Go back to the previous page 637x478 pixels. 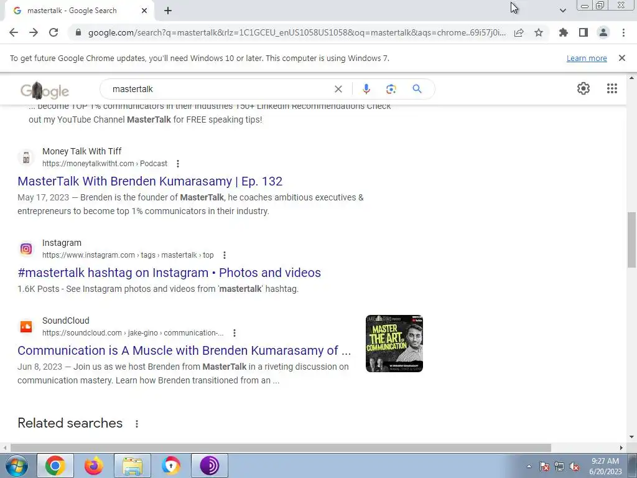14,32
